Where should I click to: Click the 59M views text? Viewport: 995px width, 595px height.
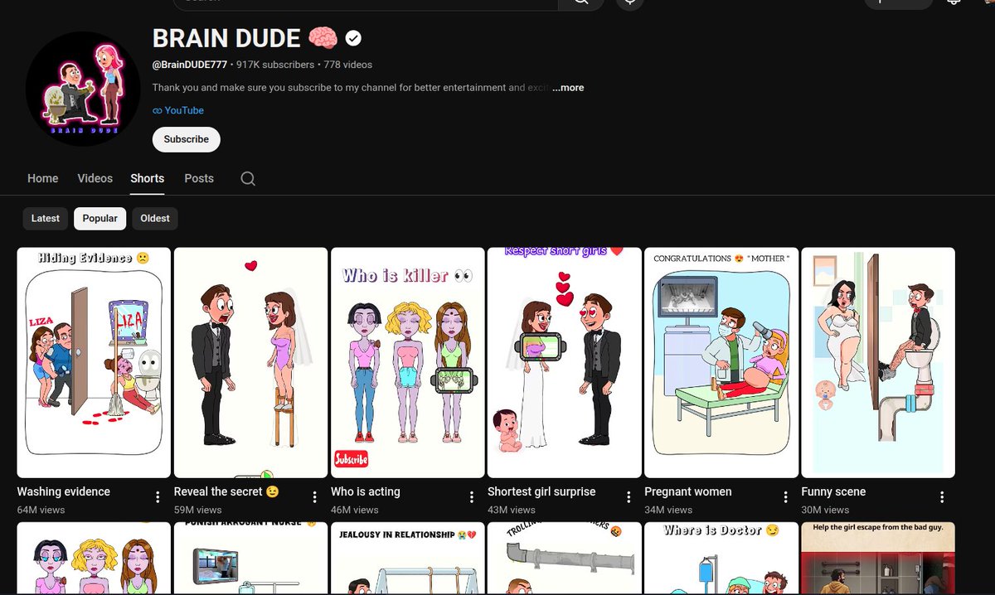point(197,510)
